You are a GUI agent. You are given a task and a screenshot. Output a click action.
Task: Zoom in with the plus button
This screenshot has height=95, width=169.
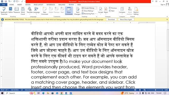162,90
